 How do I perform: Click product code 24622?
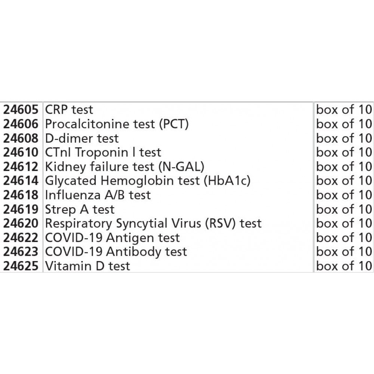coord(21,237)
